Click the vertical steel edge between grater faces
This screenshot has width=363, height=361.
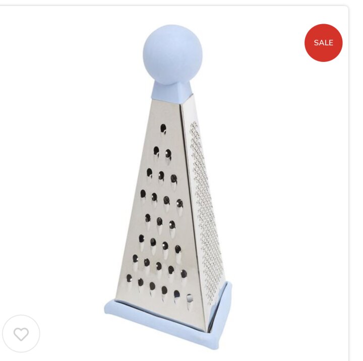click(x=194, y=208)
